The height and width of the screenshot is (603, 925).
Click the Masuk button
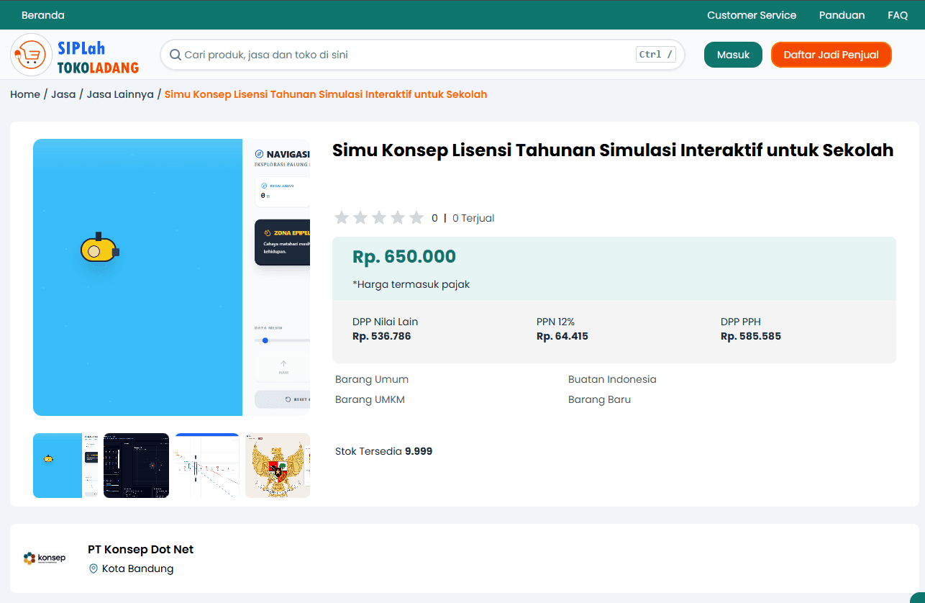click(733, 54)
